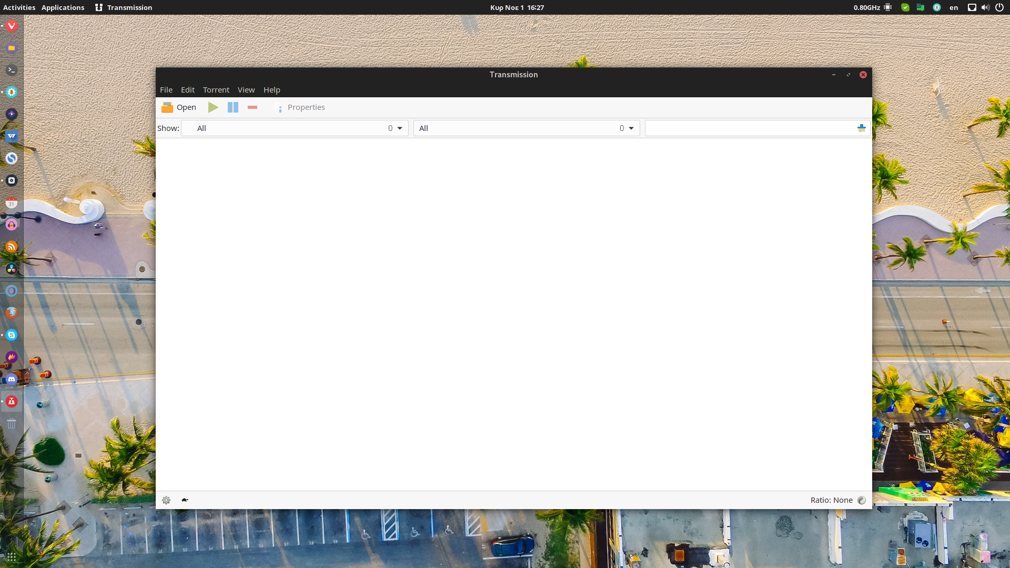Open Skype from the dock
The image size is (1010, 568).
(x=12, y=334)
